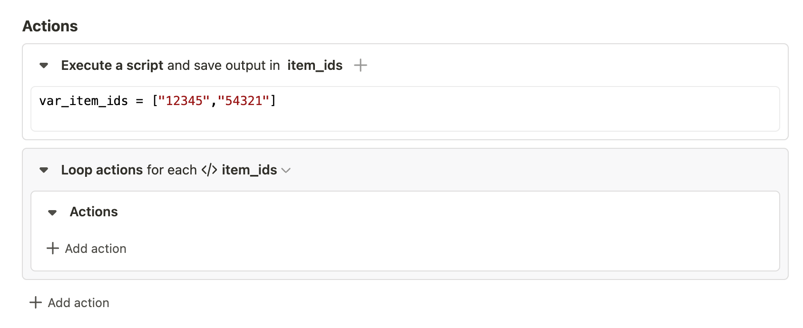Click the code brackets icon in the loop header
803x328 pixels.
[209, 170]
